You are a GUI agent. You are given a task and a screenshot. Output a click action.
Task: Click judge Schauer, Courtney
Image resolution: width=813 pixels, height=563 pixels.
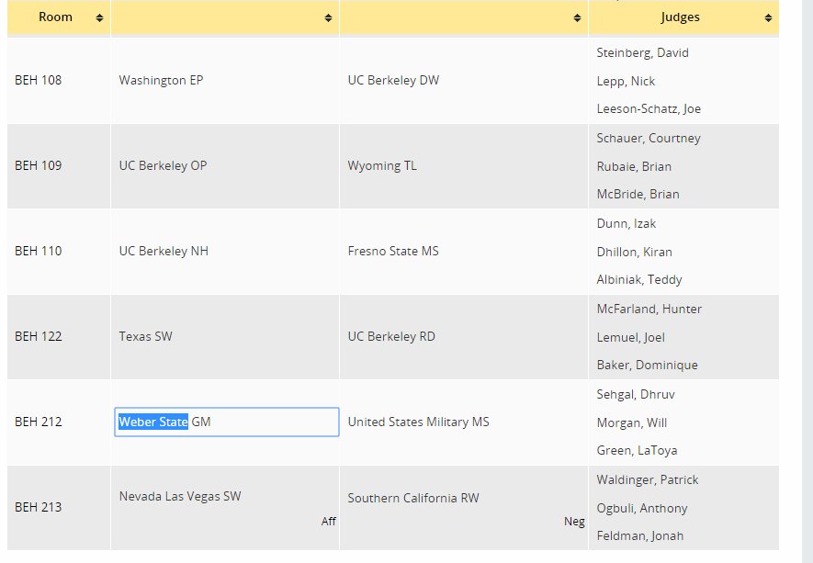pos(649,139)
